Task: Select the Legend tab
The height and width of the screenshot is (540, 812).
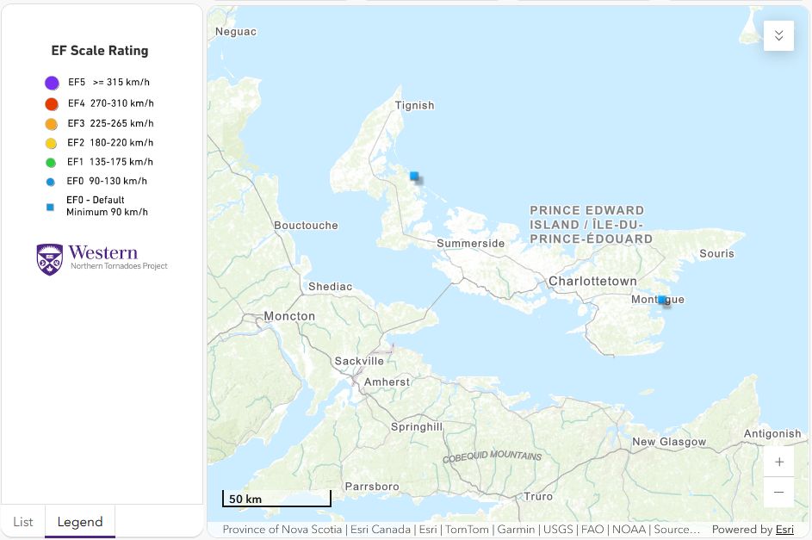Action: [80, 522]
